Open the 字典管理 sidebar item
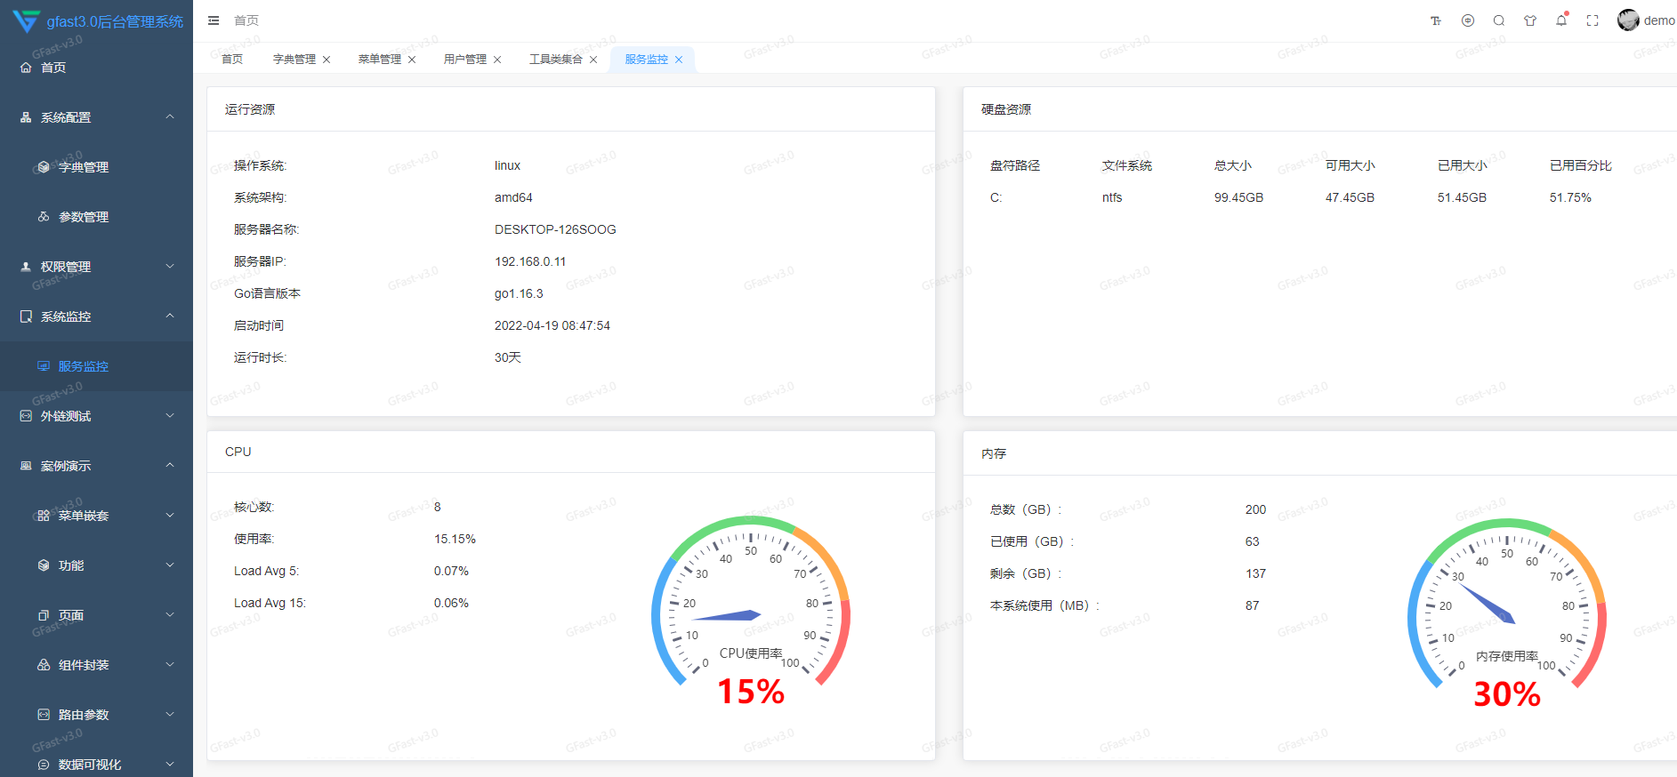 [x=96, y=167]
